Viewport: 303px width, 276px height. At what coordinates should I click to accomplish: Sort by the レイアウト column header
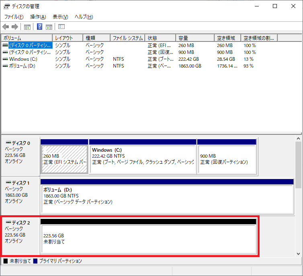[68, 38]
